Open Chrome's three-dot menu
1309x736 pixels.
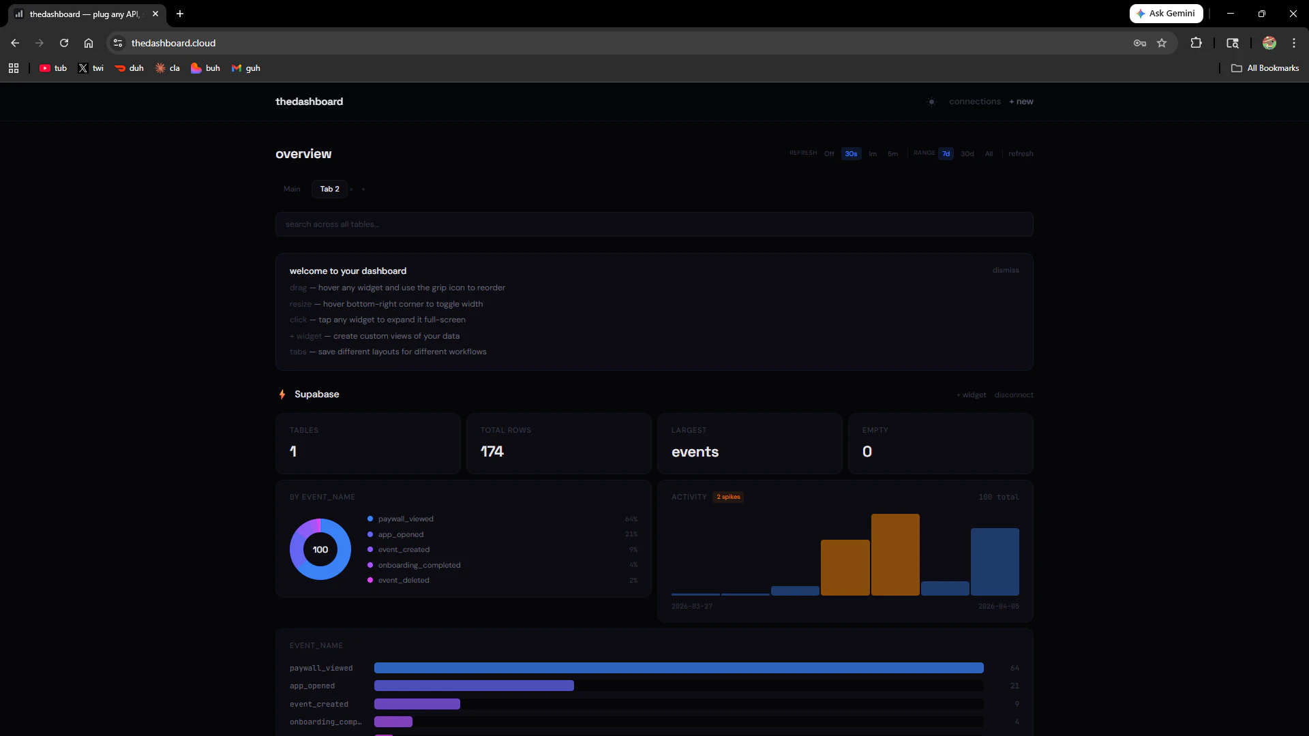(x=1293, y=42)
